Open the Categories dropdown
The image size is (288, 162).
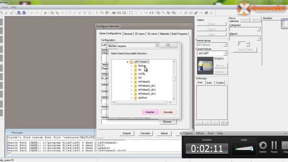point(258,29)
